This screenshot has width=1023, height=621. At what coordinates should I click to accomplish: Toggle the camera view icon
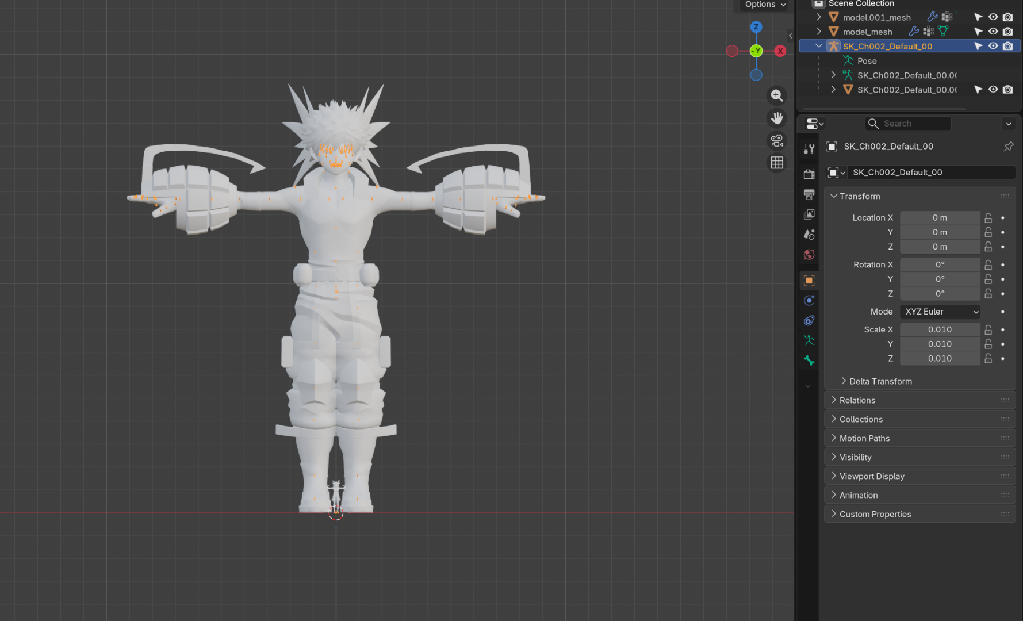(x=777, y=140)
